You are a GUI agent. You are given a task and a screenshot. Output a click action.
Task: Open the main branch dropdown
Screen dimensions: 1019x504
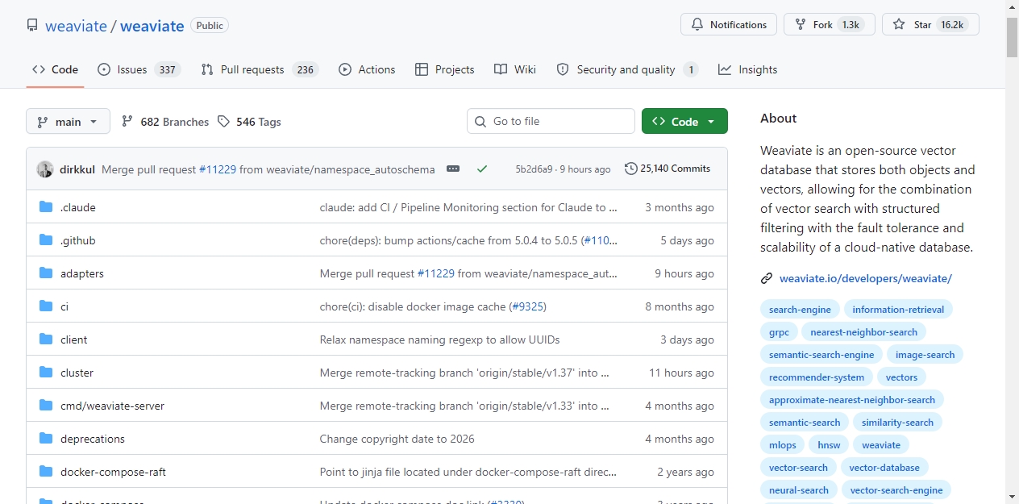68,122
